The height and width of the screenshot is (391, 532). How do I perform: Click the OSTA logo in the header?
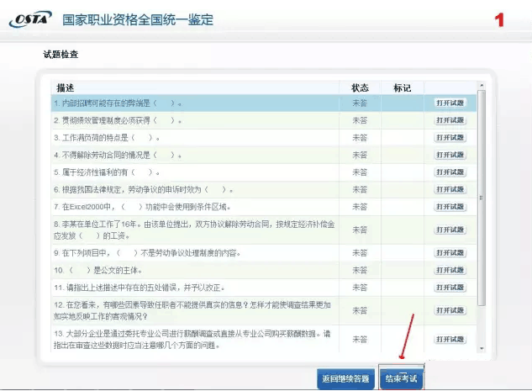[x=30, y=18]
